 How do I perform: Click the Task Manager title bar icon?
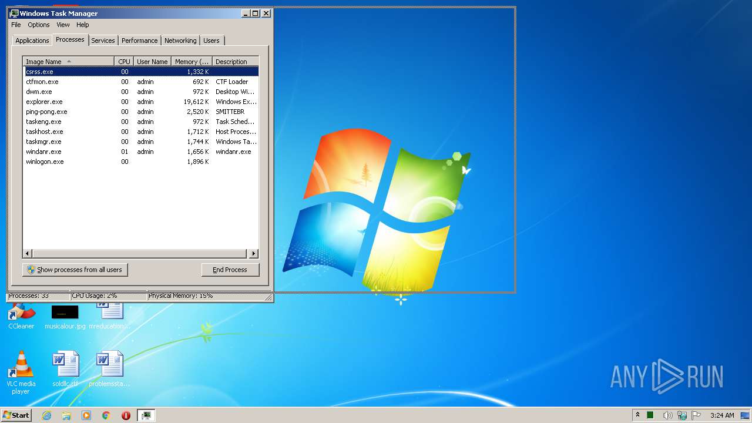point(14,13)
